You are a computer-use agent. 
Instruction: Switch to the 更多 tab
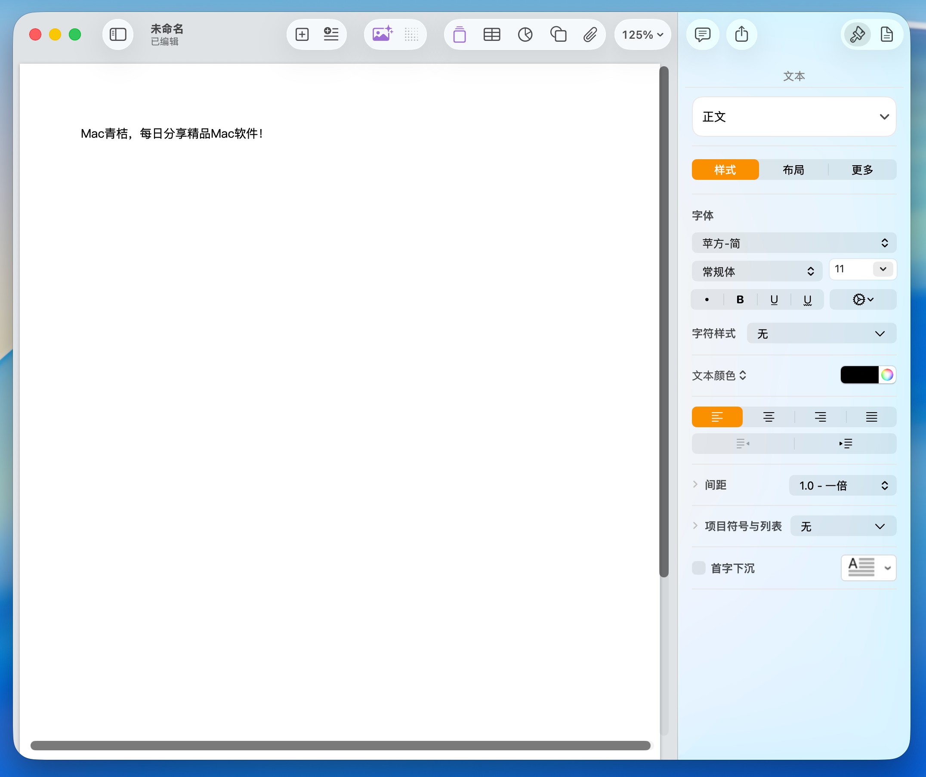coord(862,170)
